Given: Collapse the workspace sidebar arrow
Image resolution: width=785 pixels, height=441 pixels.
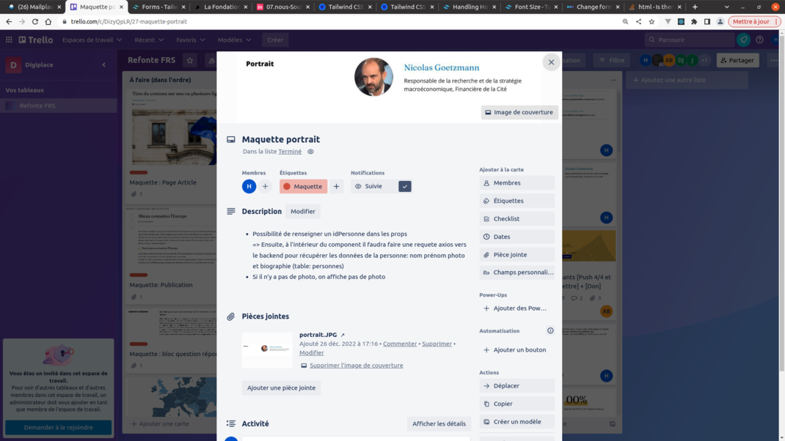Looking at the screenshot, I should 103,64.
